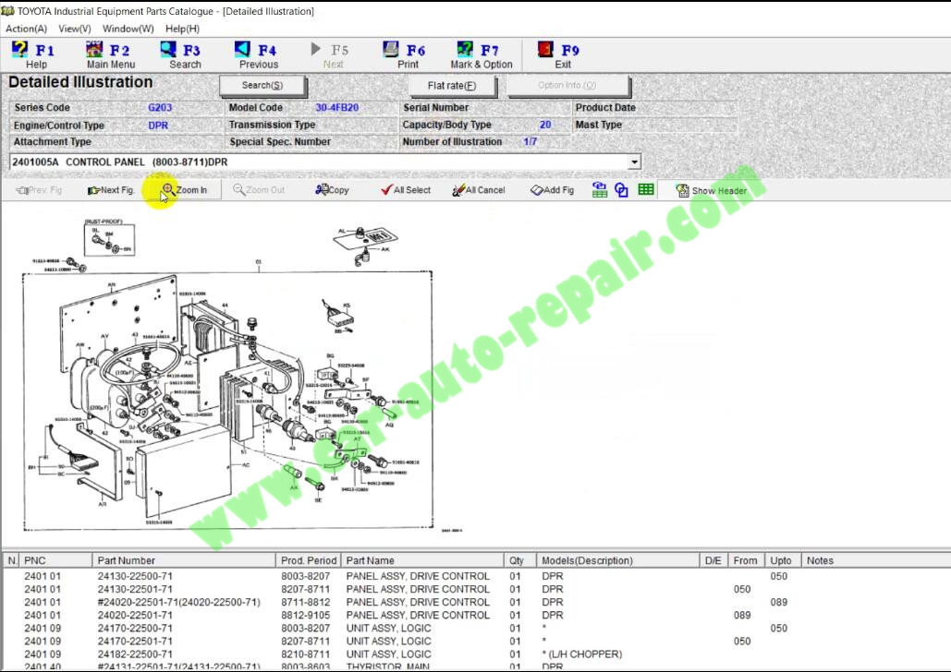Viewport: 951px width, 672px height.
Task: Choose All Select
Action: point(405,190)
